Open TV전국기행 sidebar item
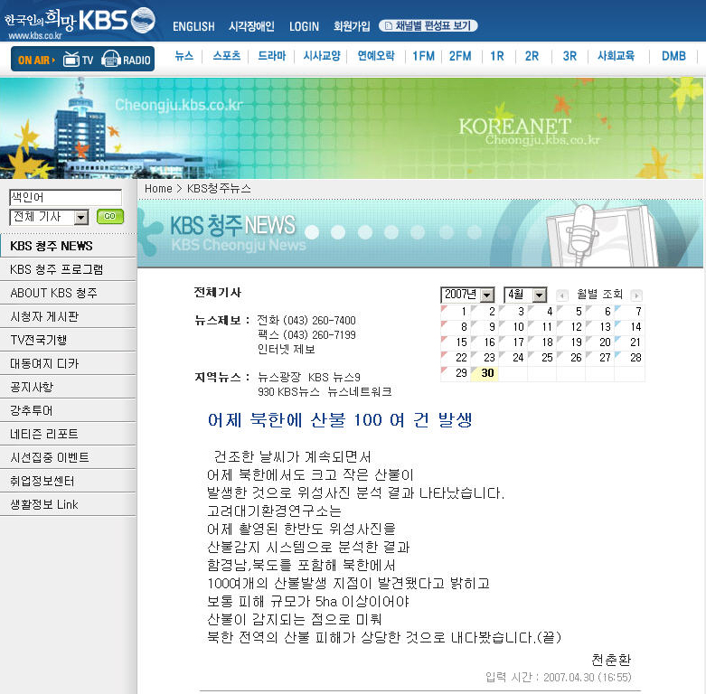 coord(68,340)
